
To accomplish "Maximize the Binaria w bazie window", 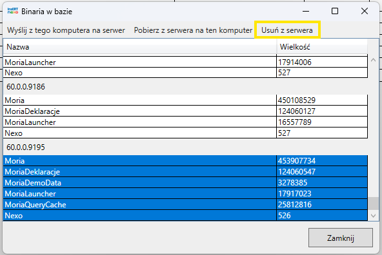I will click(x=335, y=11).
